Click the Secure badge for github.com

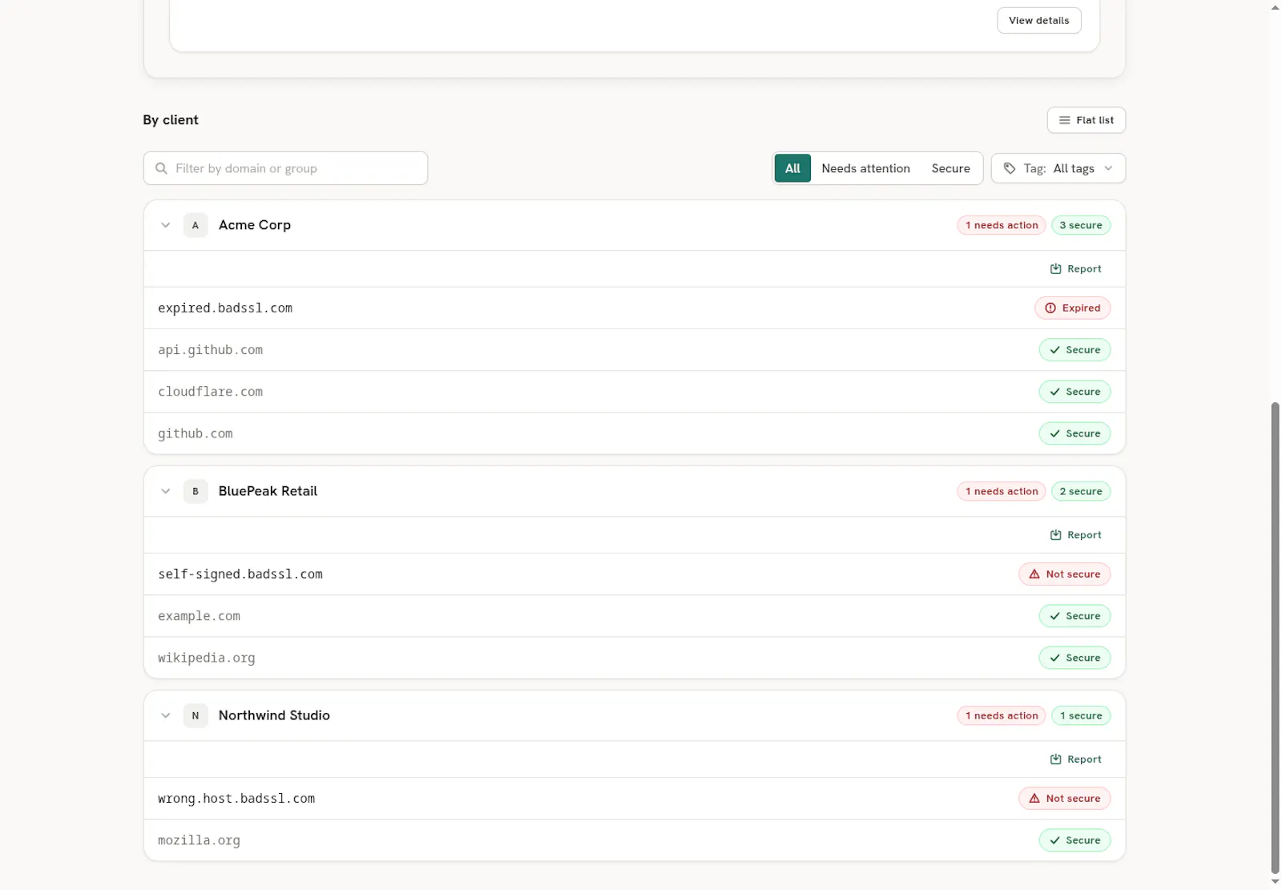(1074, 433)
